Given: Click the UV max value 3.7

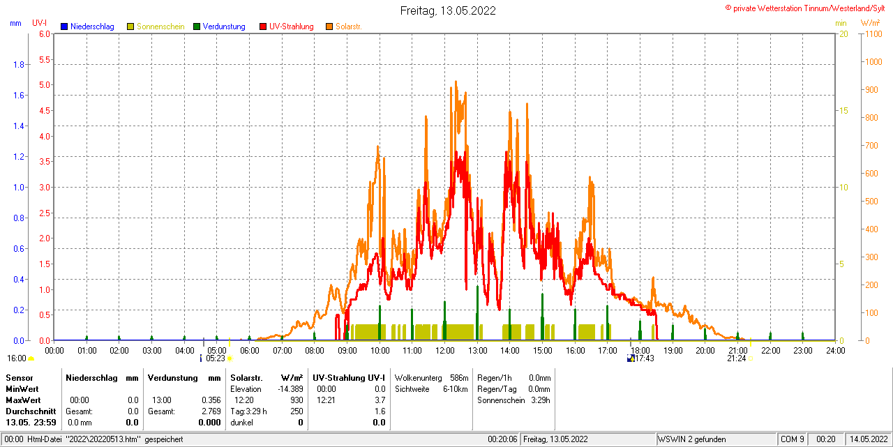Looking at the screenshot, I should [x=380, y=400].
